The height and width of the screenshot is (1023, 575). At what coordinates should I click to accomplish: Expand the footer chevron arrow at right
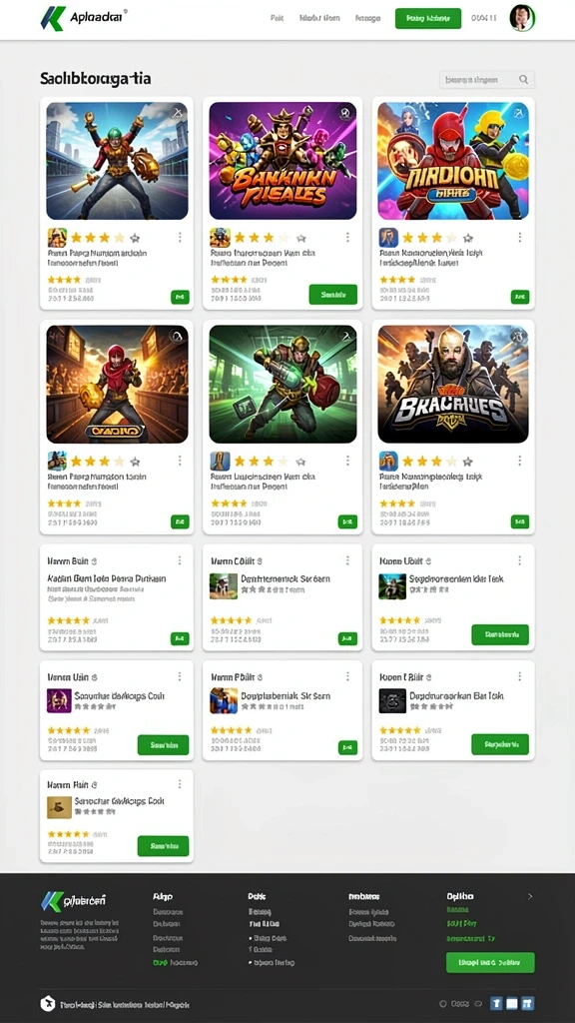pyautogui.click(x=529, y=896)
